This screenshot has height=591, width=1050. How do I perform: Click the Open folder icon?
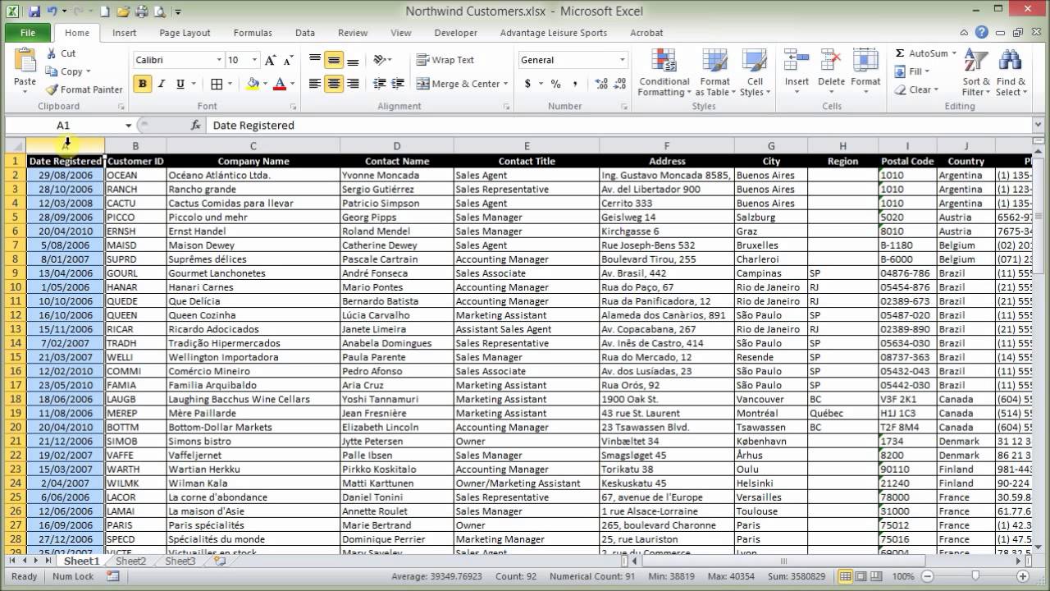point(123,11)
